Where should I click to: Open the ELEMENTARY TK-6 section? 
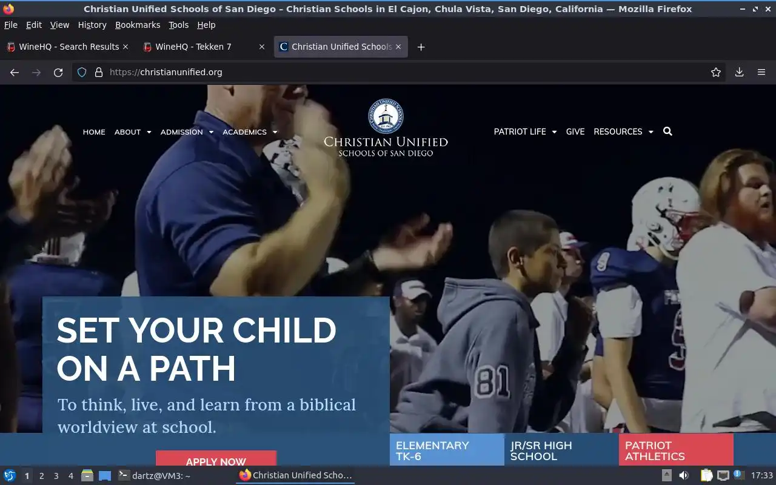click(x=447, y=450)
